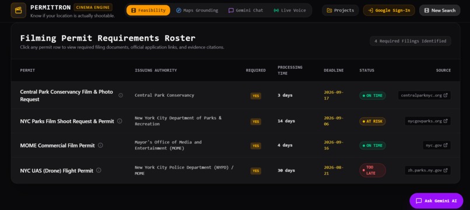
Task: Click 'Mayor's Office of Media and Entertainment' cell
Action: click(168, 145)
